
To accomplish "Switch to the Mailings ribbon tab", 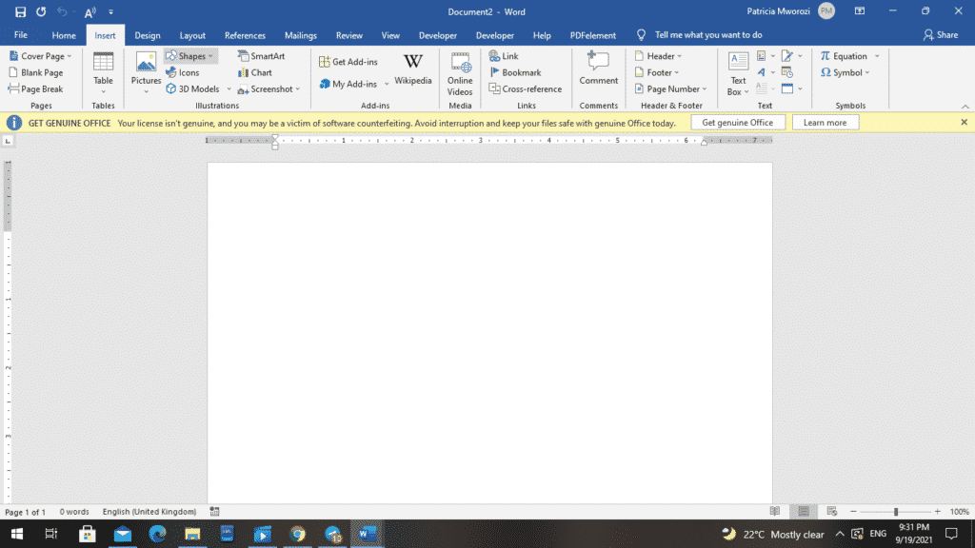I will 300,34.
